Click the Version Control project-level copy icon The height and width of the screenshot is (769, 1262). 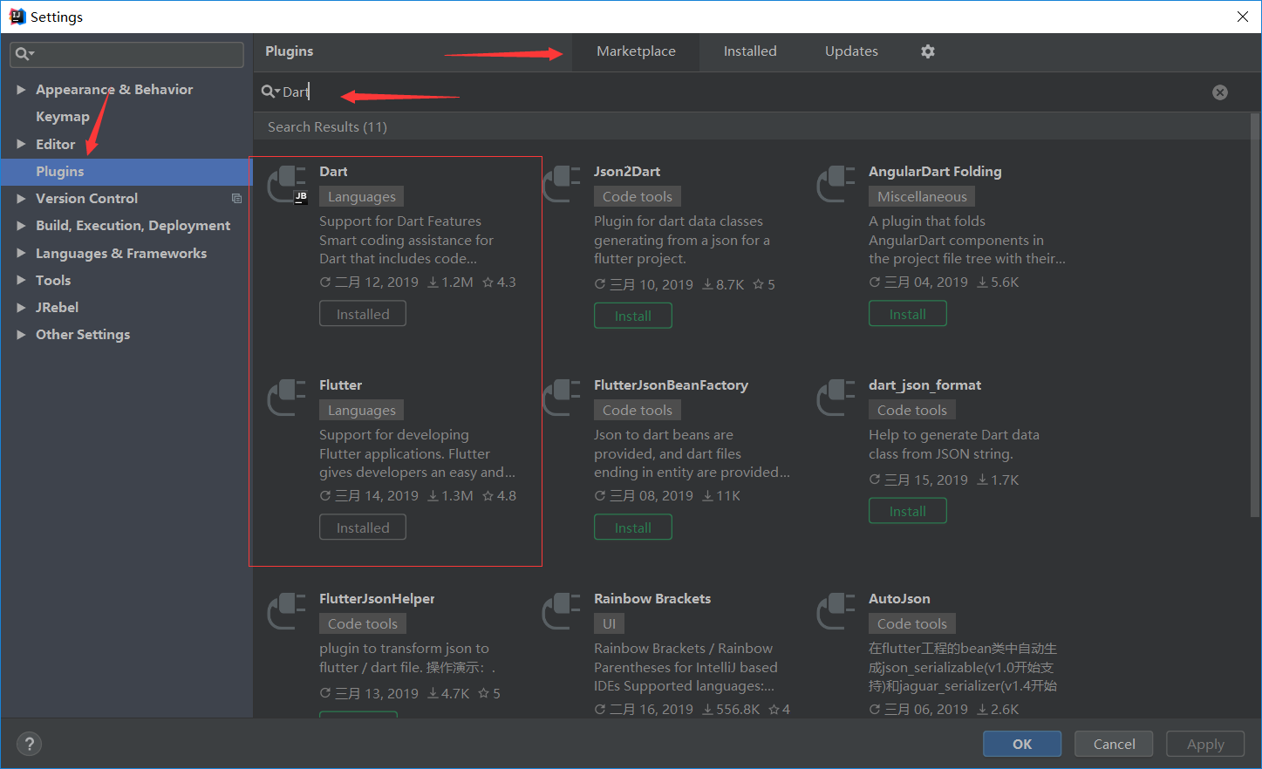point(236,199)
